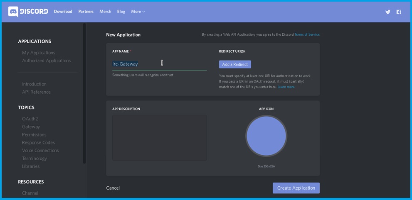Image resolution: width=412 pixels, height=200 pixels.
Task: Cancel the new application form
Action: [113, 188]
